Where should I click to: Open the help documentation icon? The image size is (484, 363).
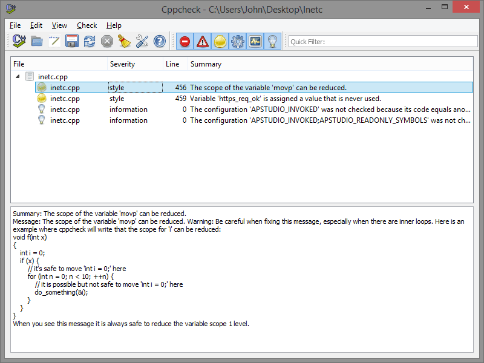point(160,41)
